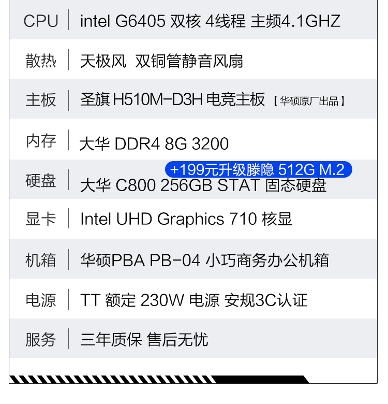This screenshot has width=388, height=404.
Task: Click the 华硕PBA PB-04 case text
Action: click(x=204, y=259)
